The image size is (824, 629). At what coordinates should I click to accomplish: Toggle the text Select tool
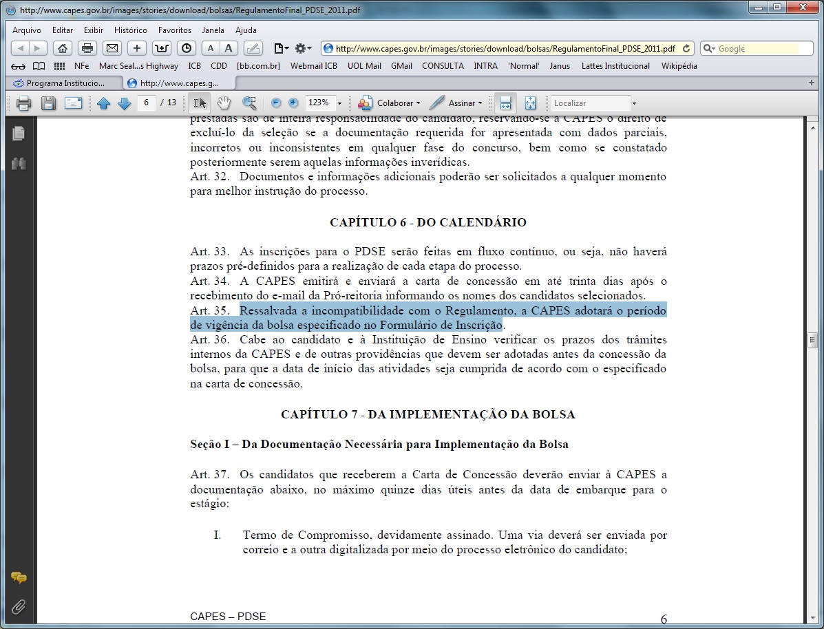pos(200,103)
